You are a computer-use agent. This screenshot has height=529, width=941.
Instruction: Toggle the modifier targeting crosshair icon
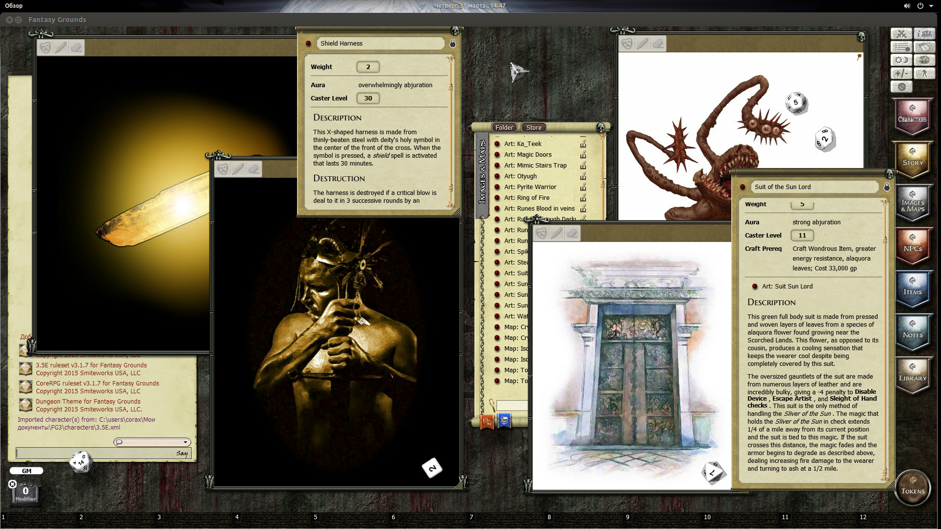pos(13,484)
